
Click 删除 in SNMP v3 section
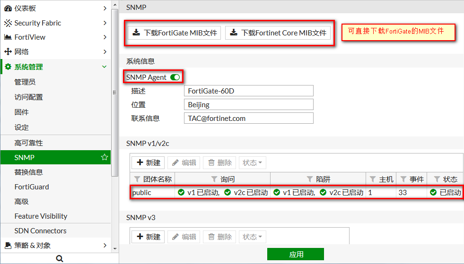pos(219,237)
